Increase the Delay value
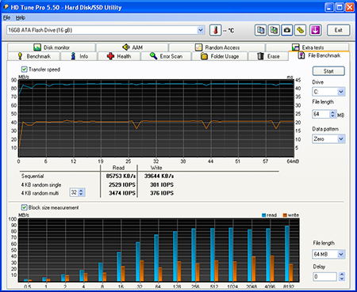This screenshot has height=292, width=357. tap(342, 275)
